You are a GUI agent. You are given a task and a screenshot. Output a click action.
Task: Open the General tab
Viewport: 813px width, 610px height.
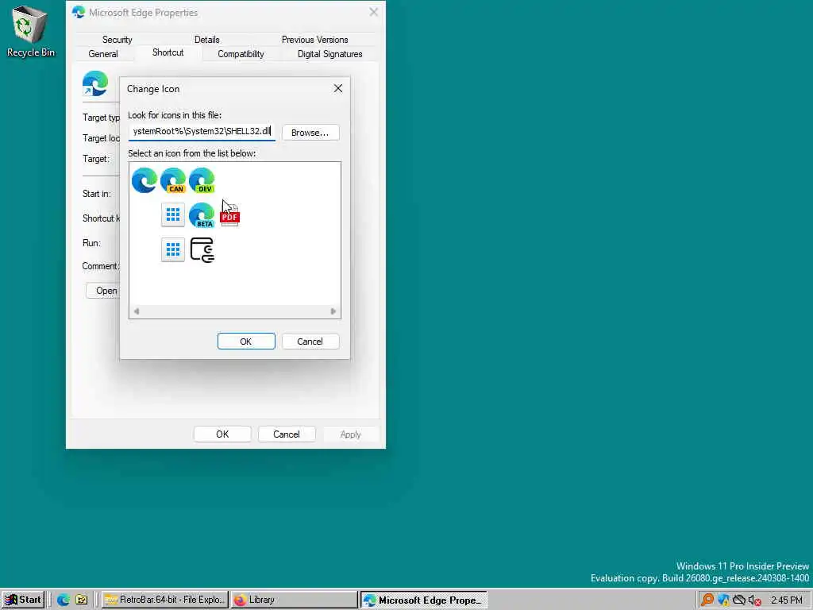(103, 54)
